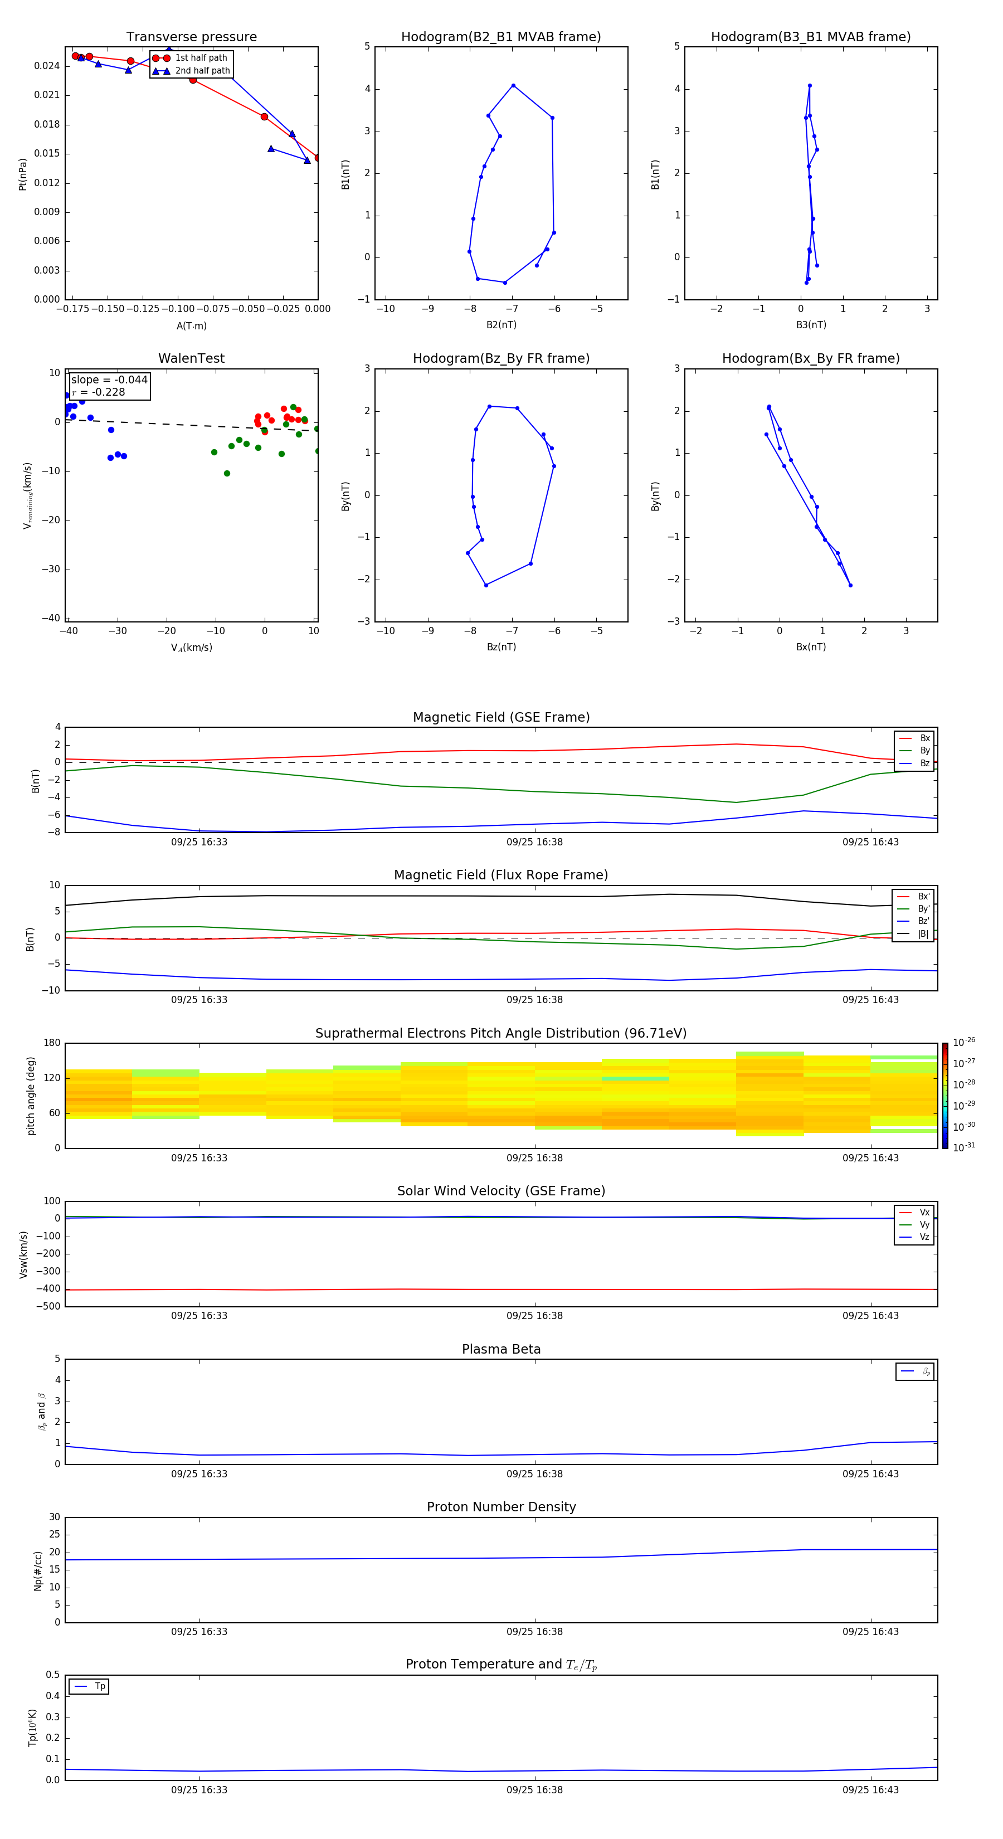The width and height of the screenshot is (1003, 1839).
Task: Click the "Transverse pressure" plot title
Action: 191,37
